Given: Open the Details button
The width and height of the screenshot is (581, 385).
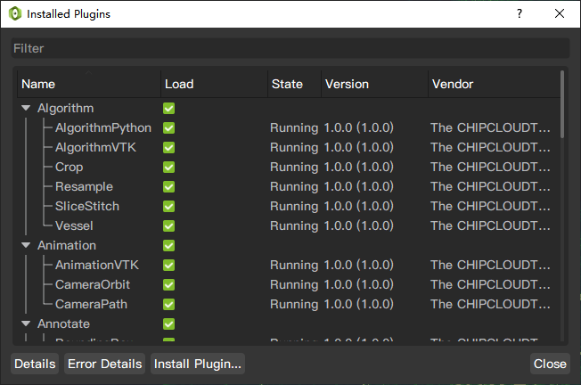Looking at the screenshot, I should 35,364.
